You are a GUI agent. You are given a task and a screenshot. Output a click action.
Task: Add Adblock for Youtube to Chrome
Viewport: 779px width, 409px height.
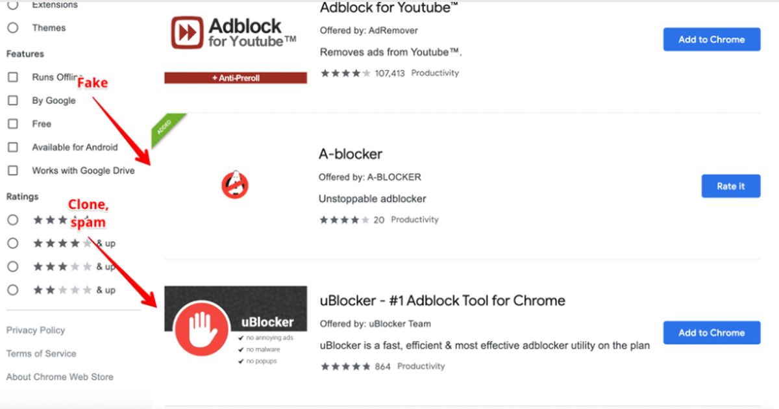pyautogui.click(x=711, y=40)
